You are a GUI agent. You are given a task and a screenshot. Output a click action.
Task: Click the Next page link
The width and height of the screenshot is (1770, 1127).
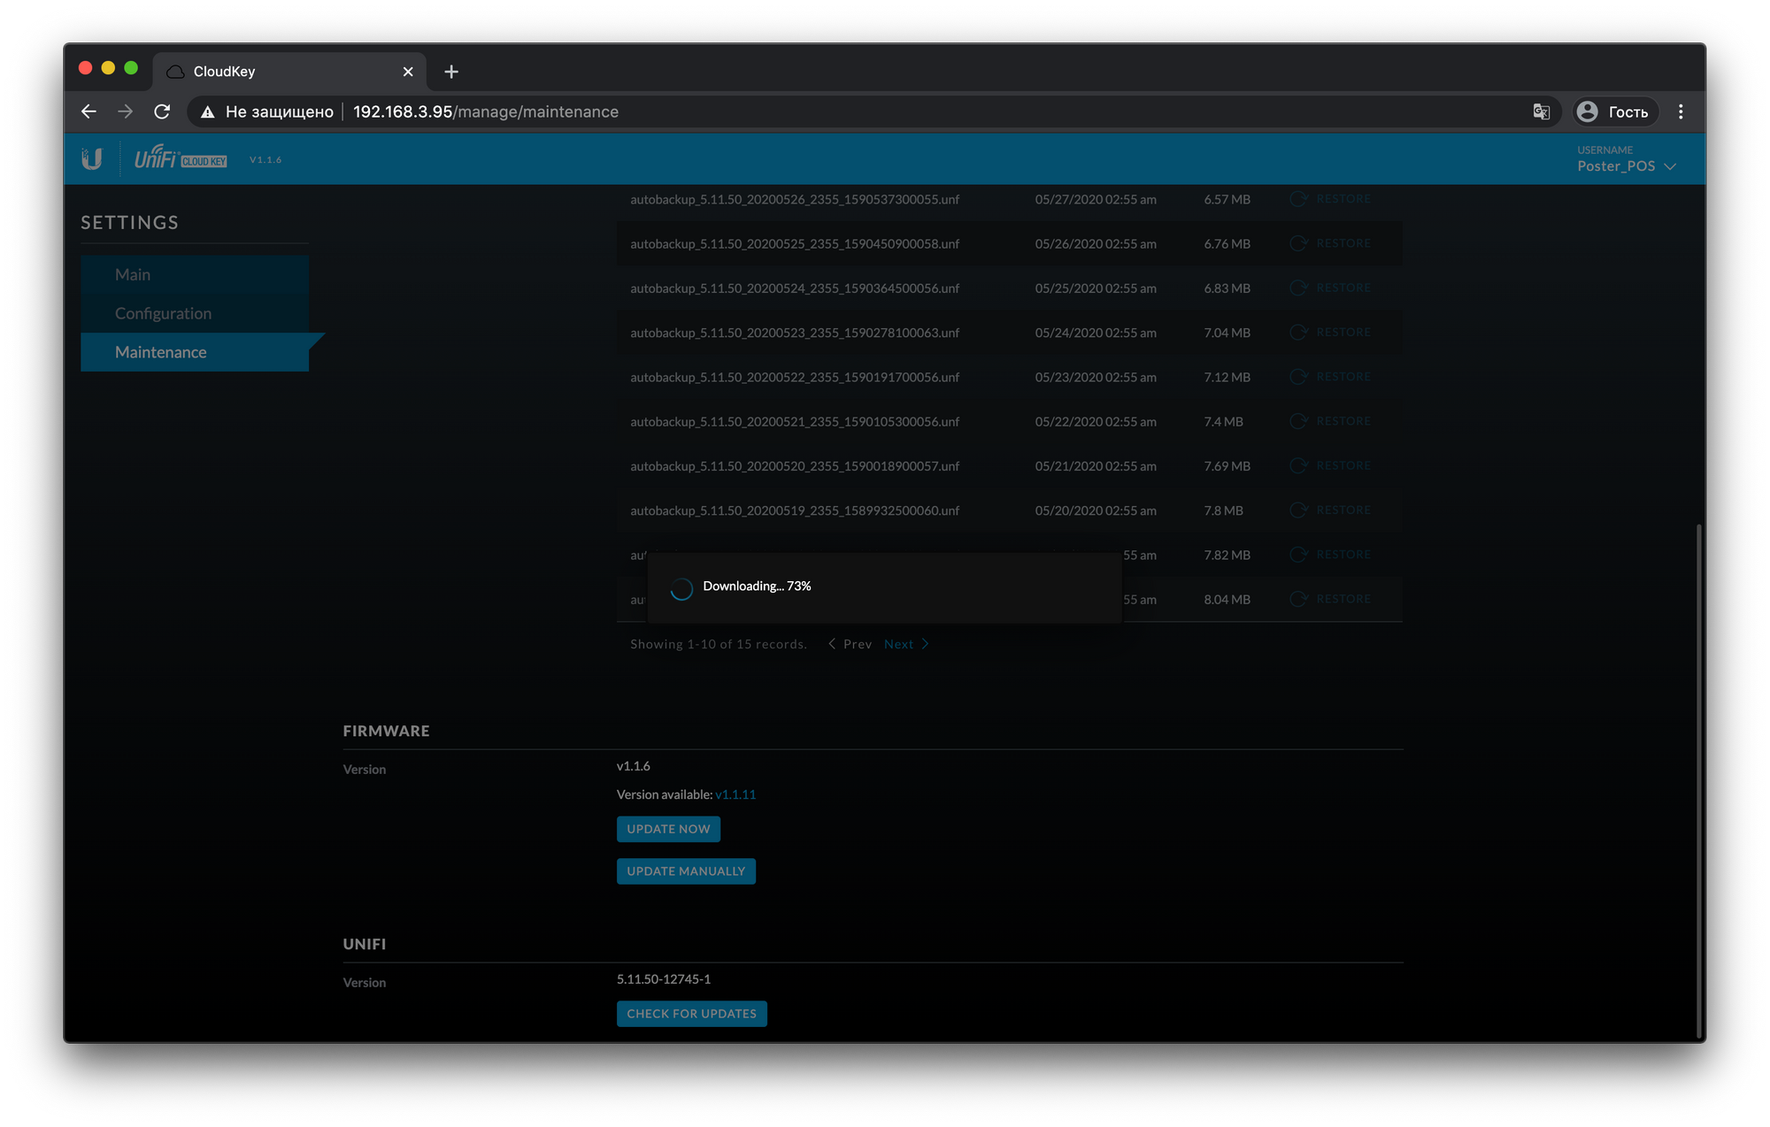(x=906, y=644)
